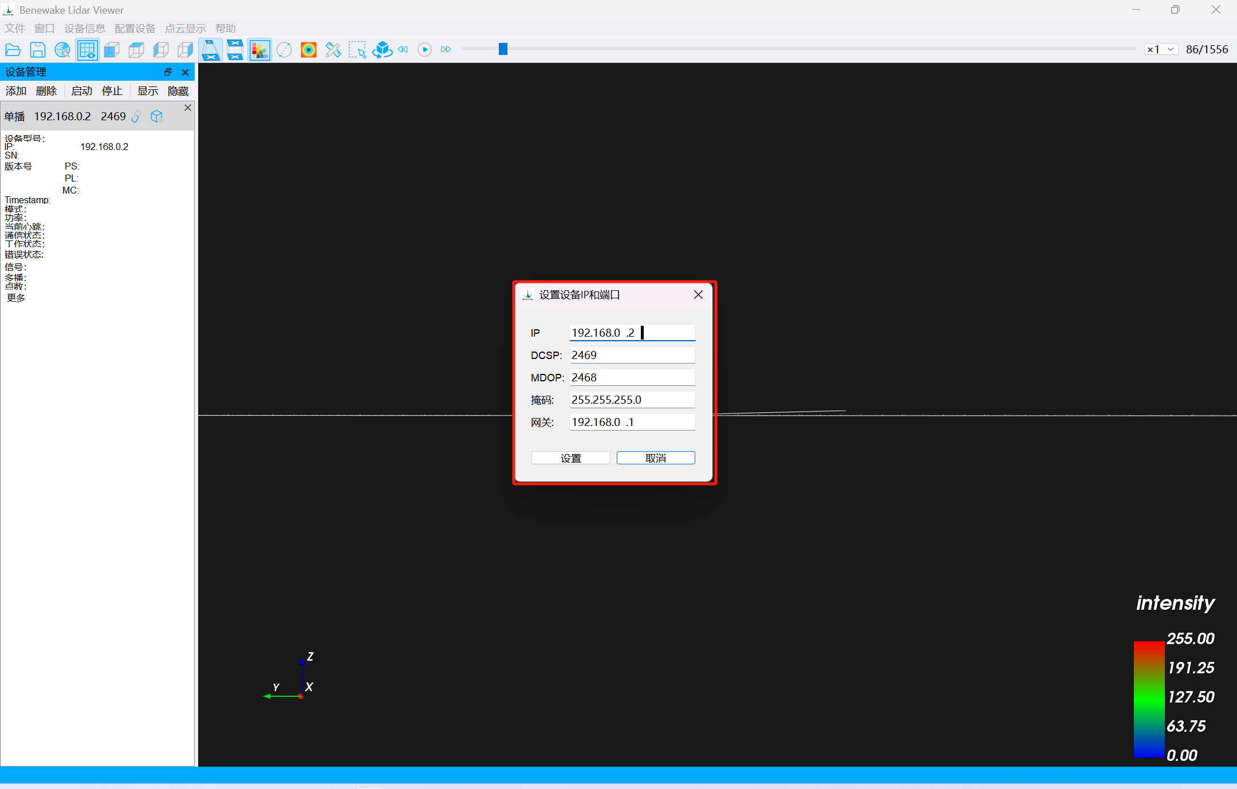Toggle the device cube visibility icon
This screenshot has height=789, width=1237.
(x=157, y=117)
